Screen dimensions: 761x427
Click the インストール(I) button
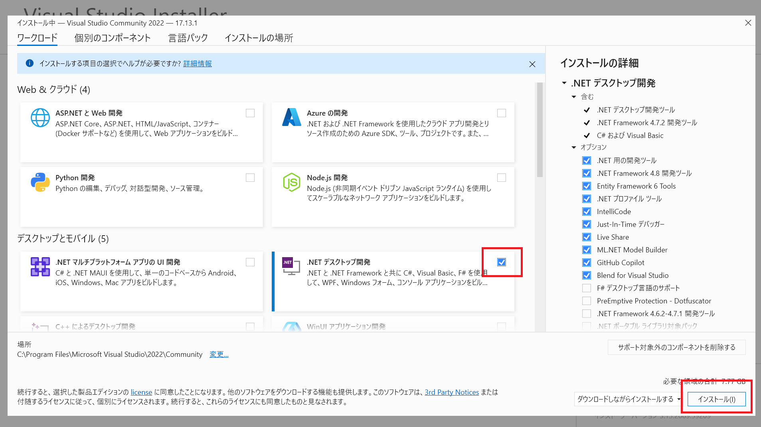coord(717,399)
